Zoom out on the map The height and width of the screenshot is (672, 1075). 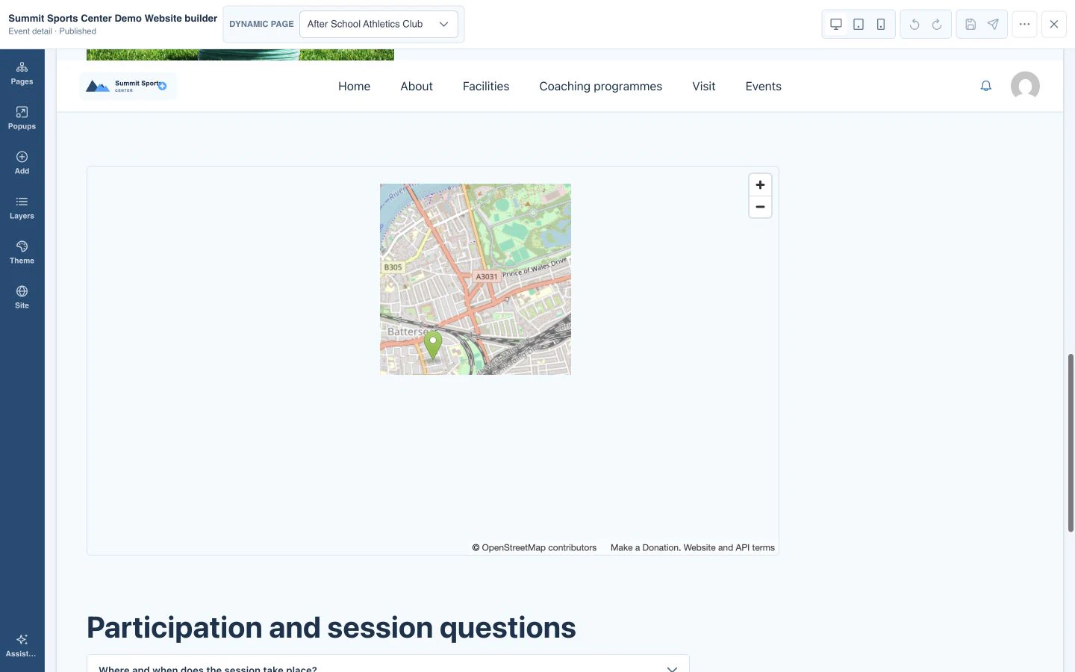click(760, 207)
